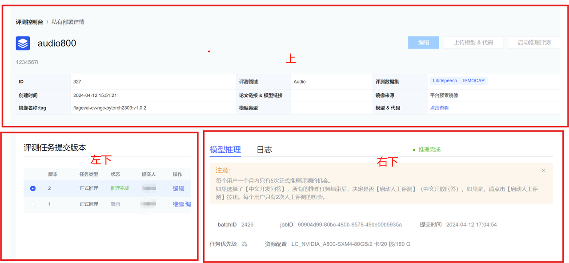This screenshot has width=569, height=263.
Task: Click the IEMOCAP dataset tag
Action: coord(473,81)
